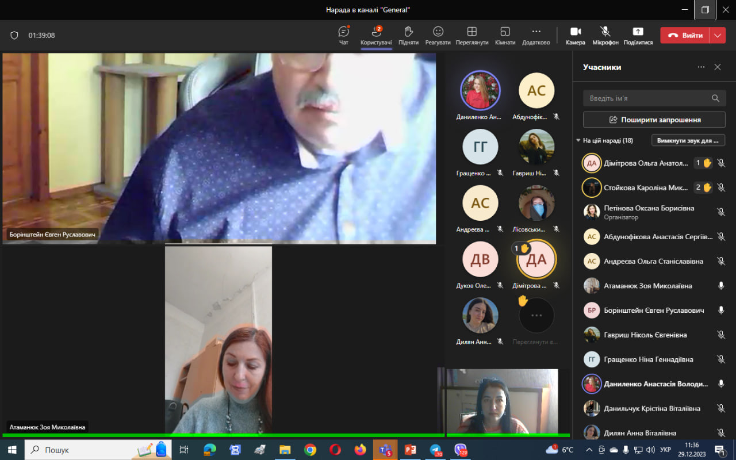
Task: Click the mic icon for Стойкова Кароліна row
Action: coord(721,187)
